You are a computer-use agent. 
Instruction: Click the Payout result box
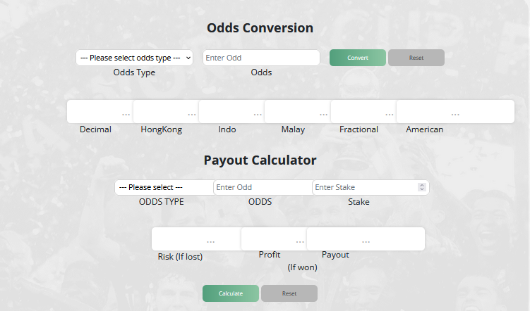click(x=366, y=239)
